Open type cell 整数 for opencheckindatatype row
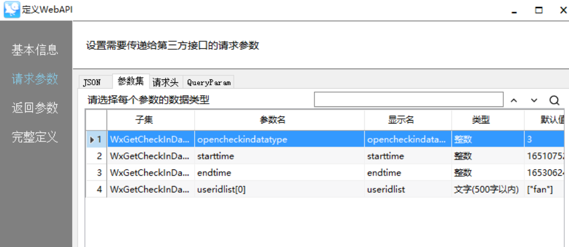The width and height of the screenshot is (569, 247). tap(487, 139)
